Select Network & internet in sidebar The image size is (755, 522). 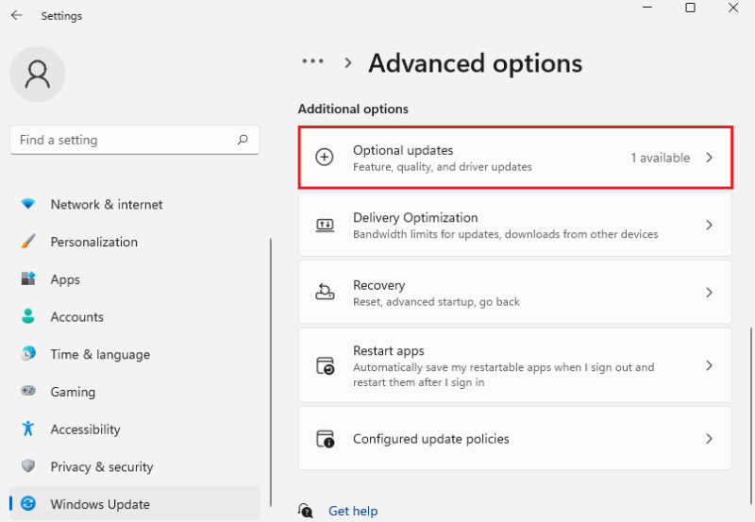135,204
